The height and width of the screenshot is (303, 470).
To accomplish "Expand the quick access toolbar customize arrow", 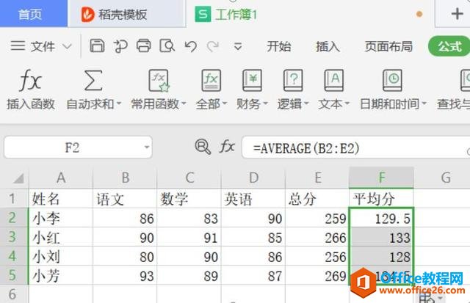I will [x=236, y=47].
